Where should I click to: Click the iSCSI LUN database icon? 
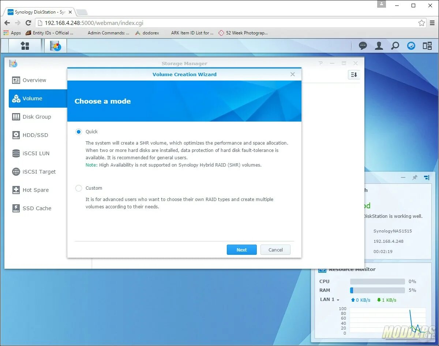coord(16,153)
